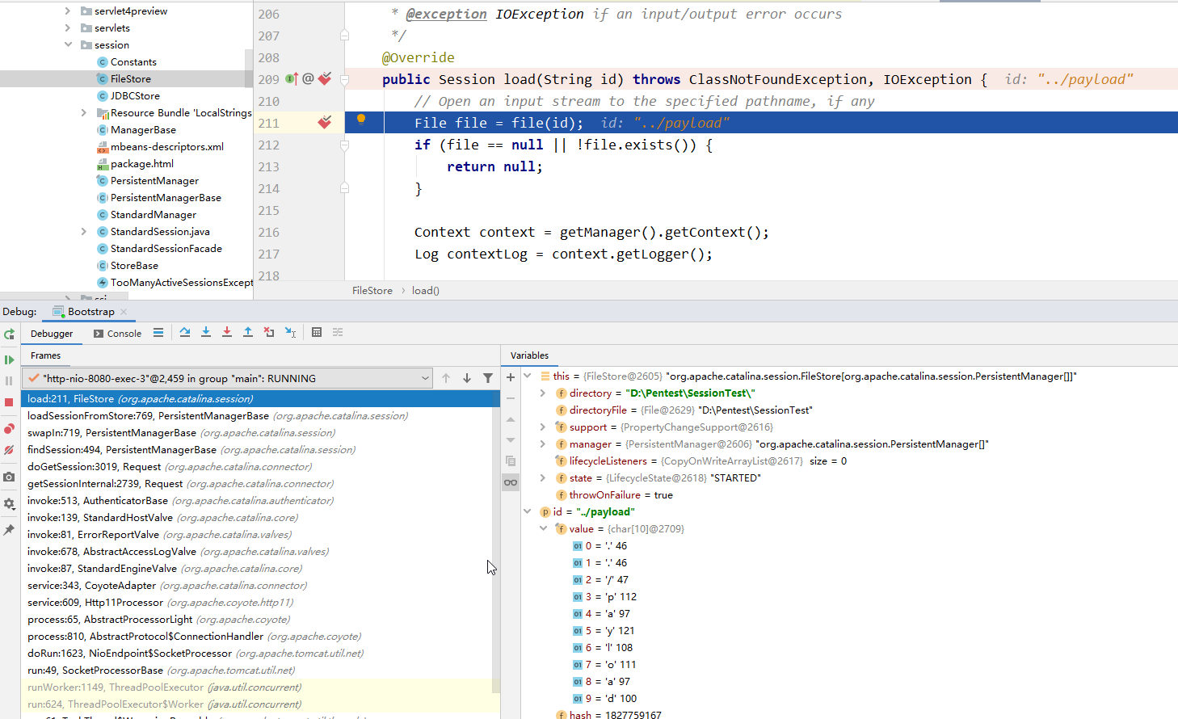Rerun the Bootstrap debug session
1178x719 pixels.
tap(9, 334)
